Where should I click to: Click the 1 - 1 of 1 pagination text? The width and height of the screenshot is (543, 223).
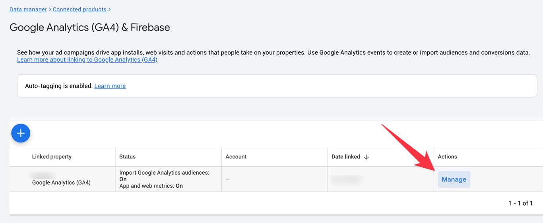click(520, 203)
